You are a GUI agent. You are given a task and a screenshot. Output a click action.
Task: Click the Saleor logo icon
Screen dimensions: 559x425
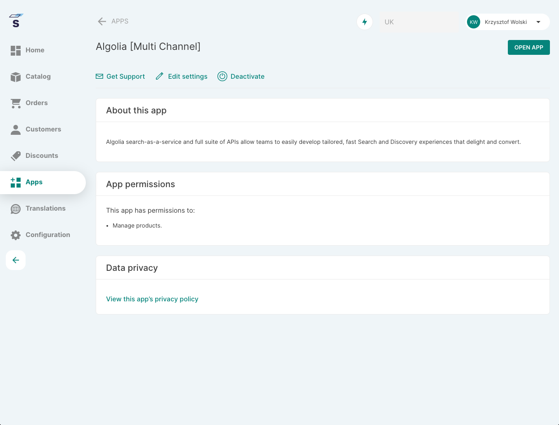16,21
